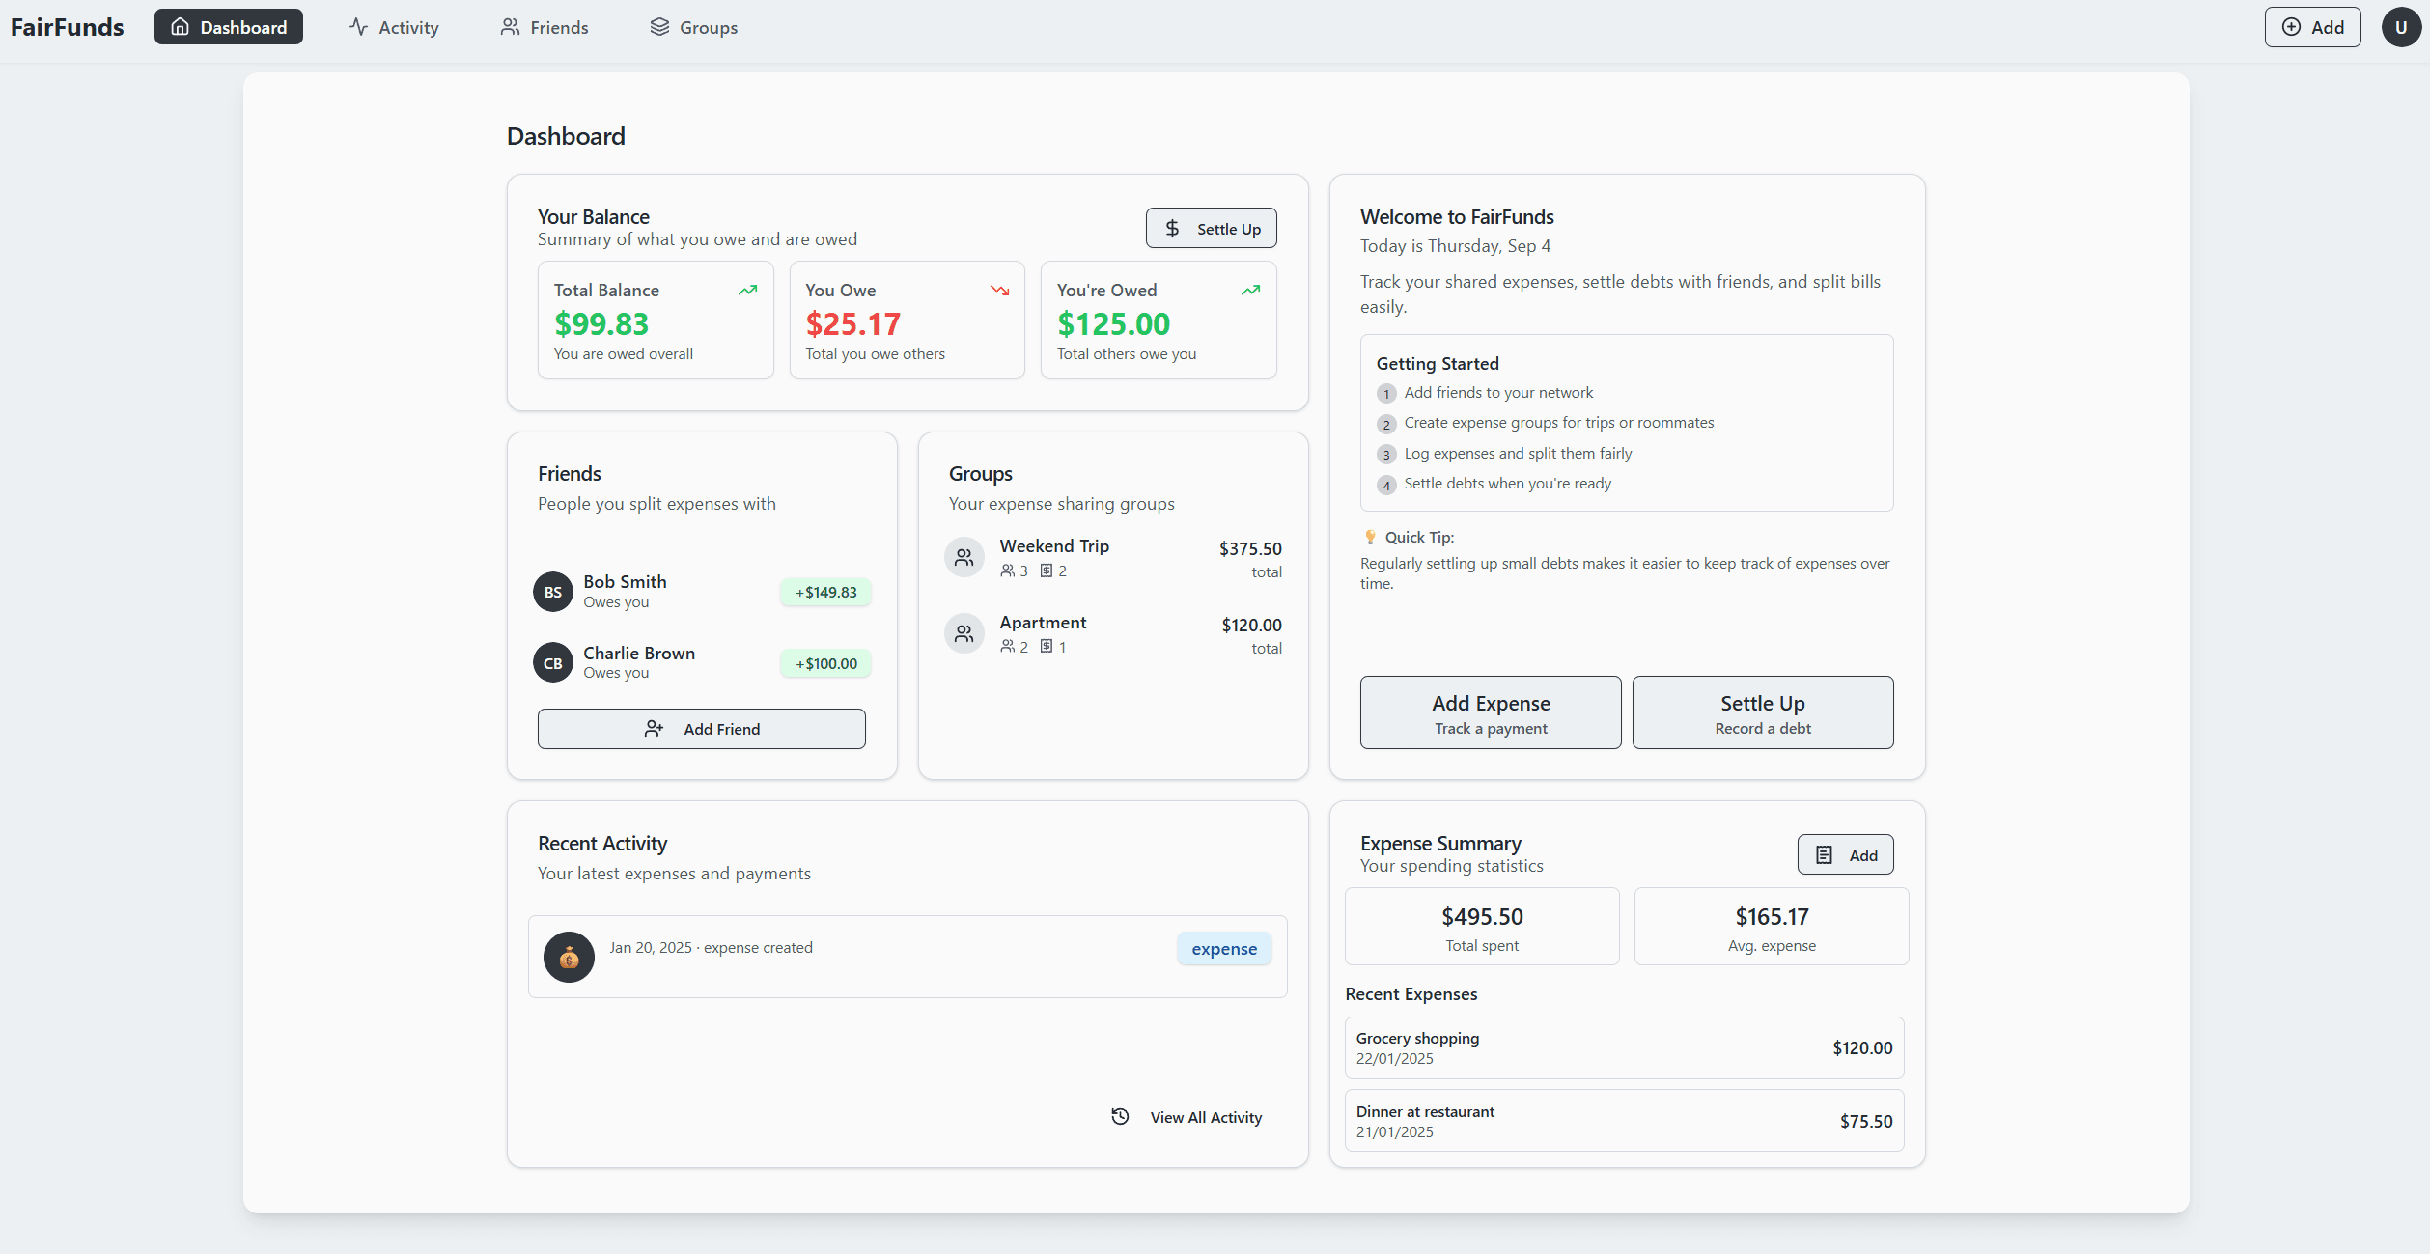Click the green trend icon in Total Balance
This screenshot has height=1254, width=2430.
pos(747,290)
